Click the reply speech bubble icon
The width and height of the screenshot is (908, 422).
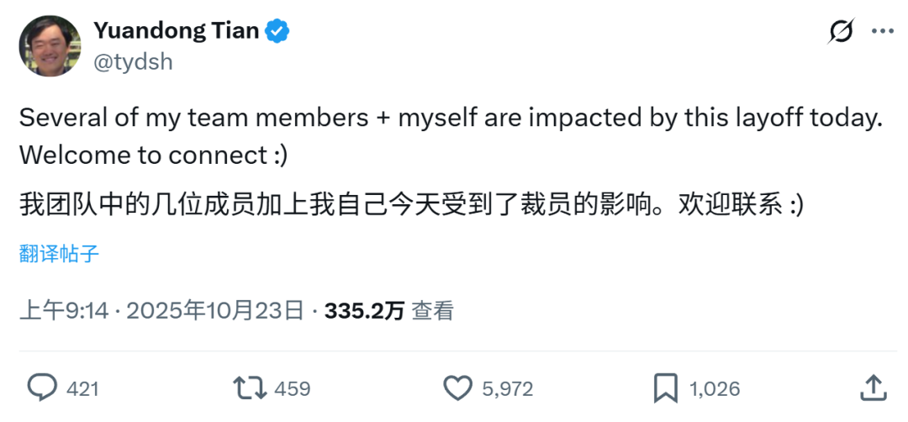(41, 388)
